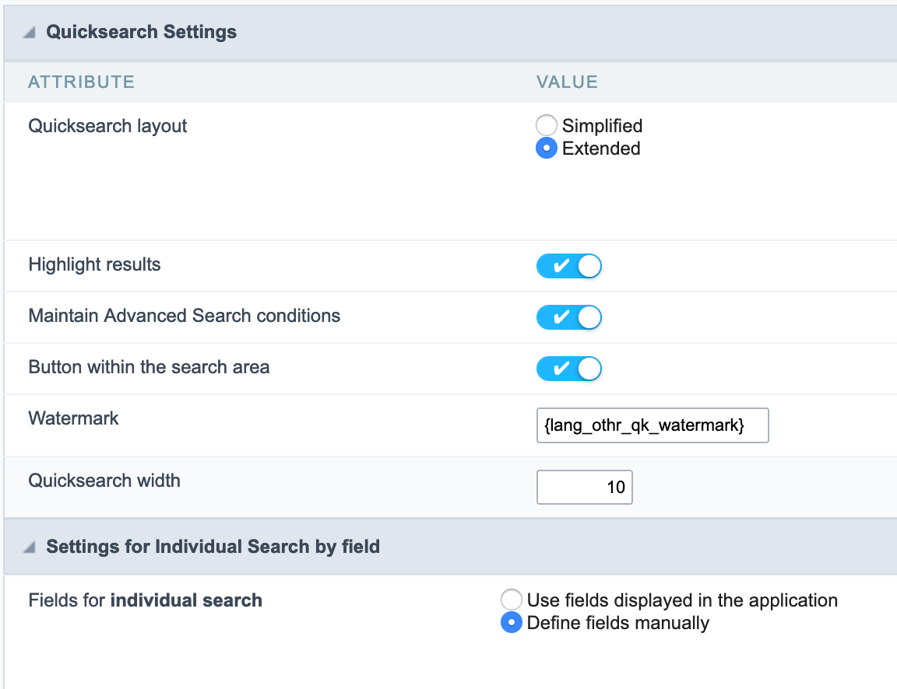Click the Quicksearch Settings header title
This screenshot has height=689, width=897.
141,32
